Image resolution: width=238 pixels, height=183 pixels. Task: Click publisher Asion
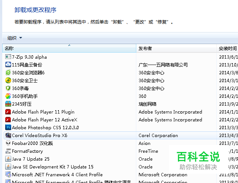click(145, 143)
